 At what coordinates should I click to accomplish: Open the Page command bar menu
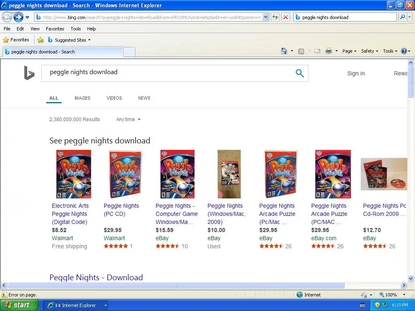(x=349, y=51)
